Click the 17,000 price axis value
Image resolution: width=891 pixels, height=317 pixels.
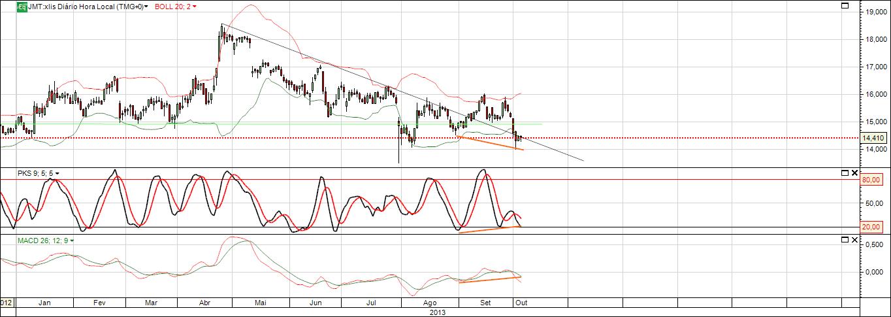pyautogui.click(x=875, y=67)
